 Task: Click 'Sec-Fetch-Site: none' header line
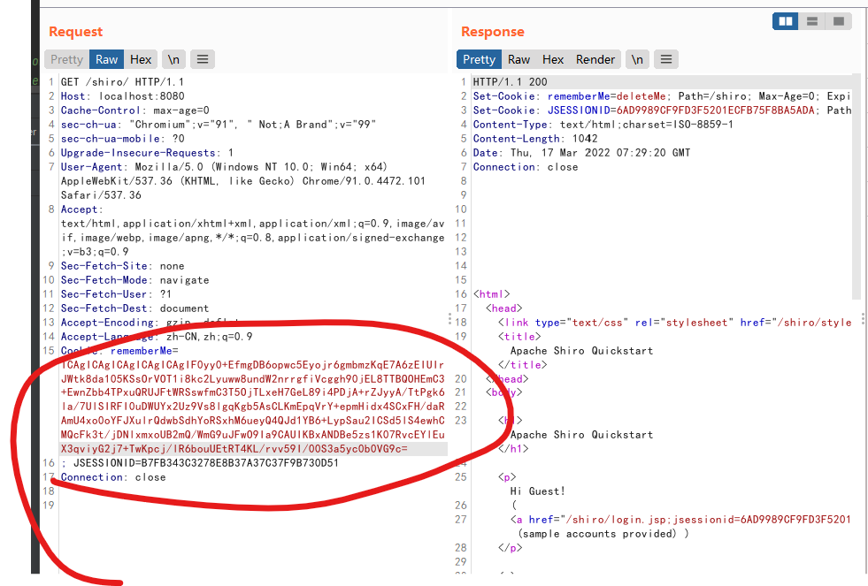[x=122, y=266]
